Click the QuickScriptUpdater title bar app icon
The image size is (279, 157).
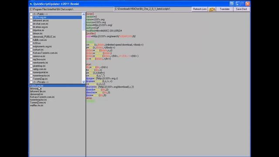[31, 4]
